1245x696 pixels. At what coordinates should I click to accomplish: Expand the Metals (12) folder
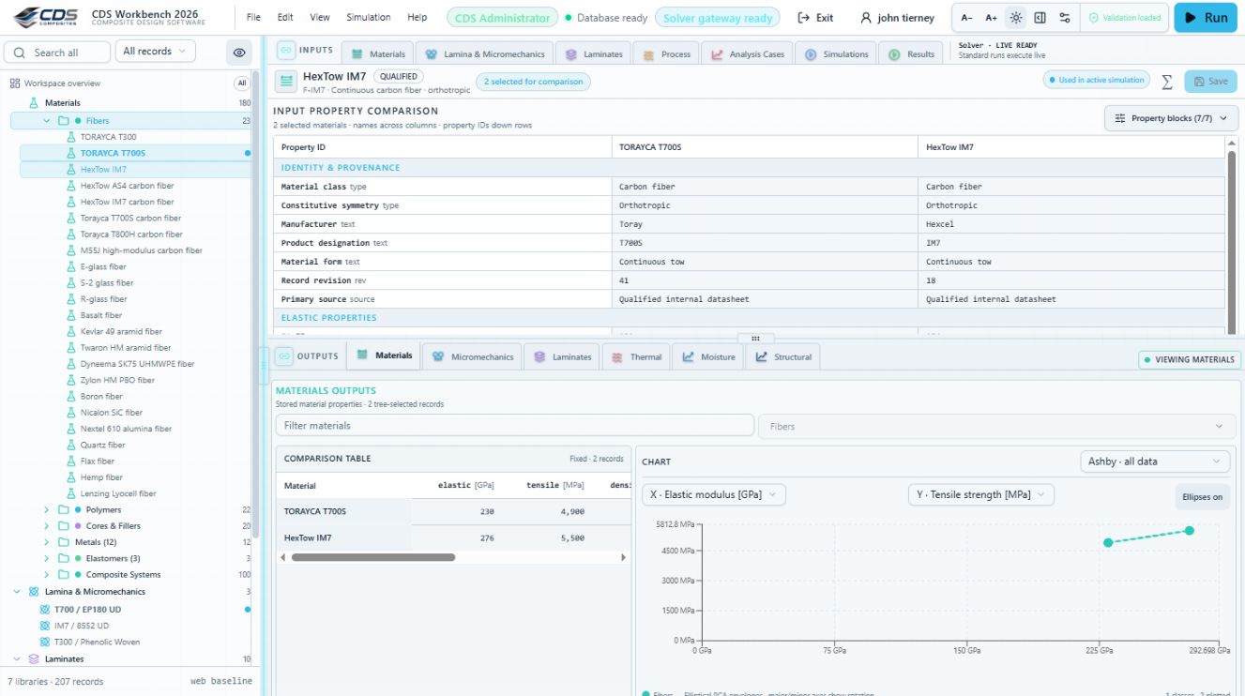tap(47, 542)
